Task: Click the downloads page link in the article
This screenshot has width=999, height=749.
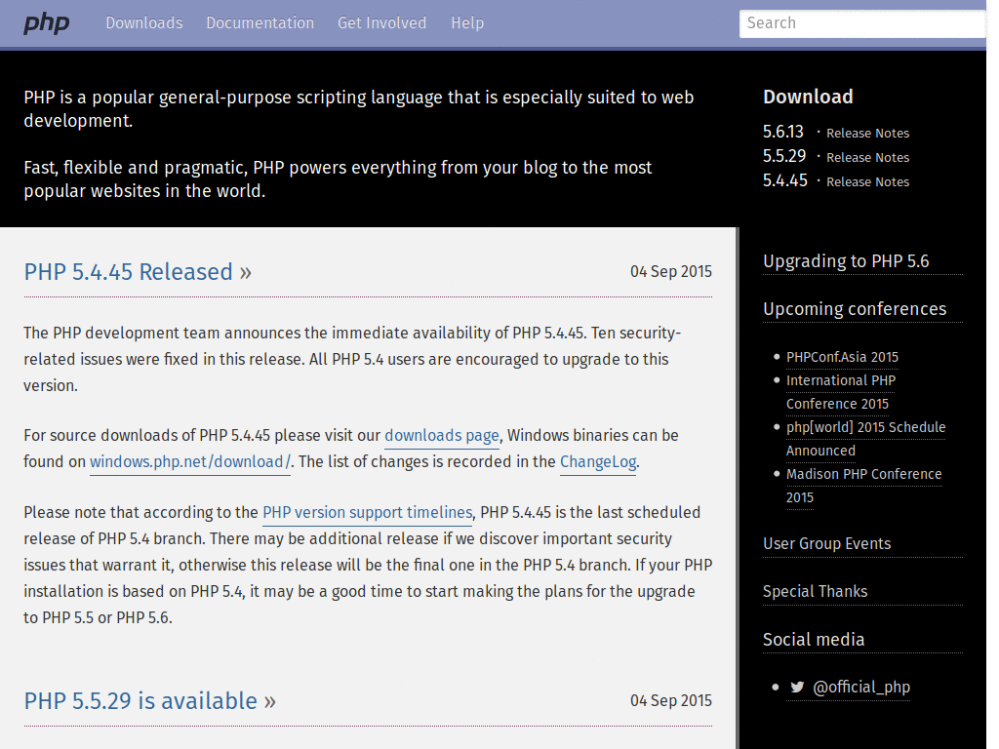Action: (441, 435)
